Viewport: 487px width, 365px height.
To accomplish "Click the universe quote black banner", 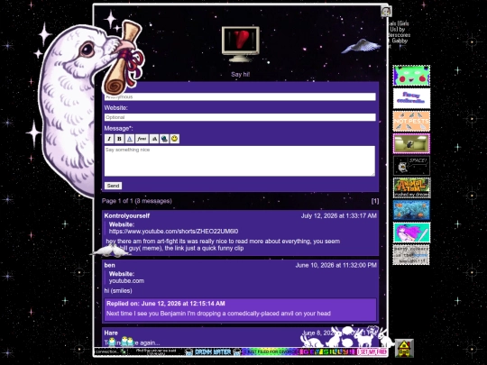I will pyautogui.click(x=156, y=352).
